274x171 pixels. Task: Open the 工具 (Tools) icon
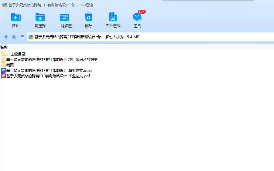click(x=137, y=17)
